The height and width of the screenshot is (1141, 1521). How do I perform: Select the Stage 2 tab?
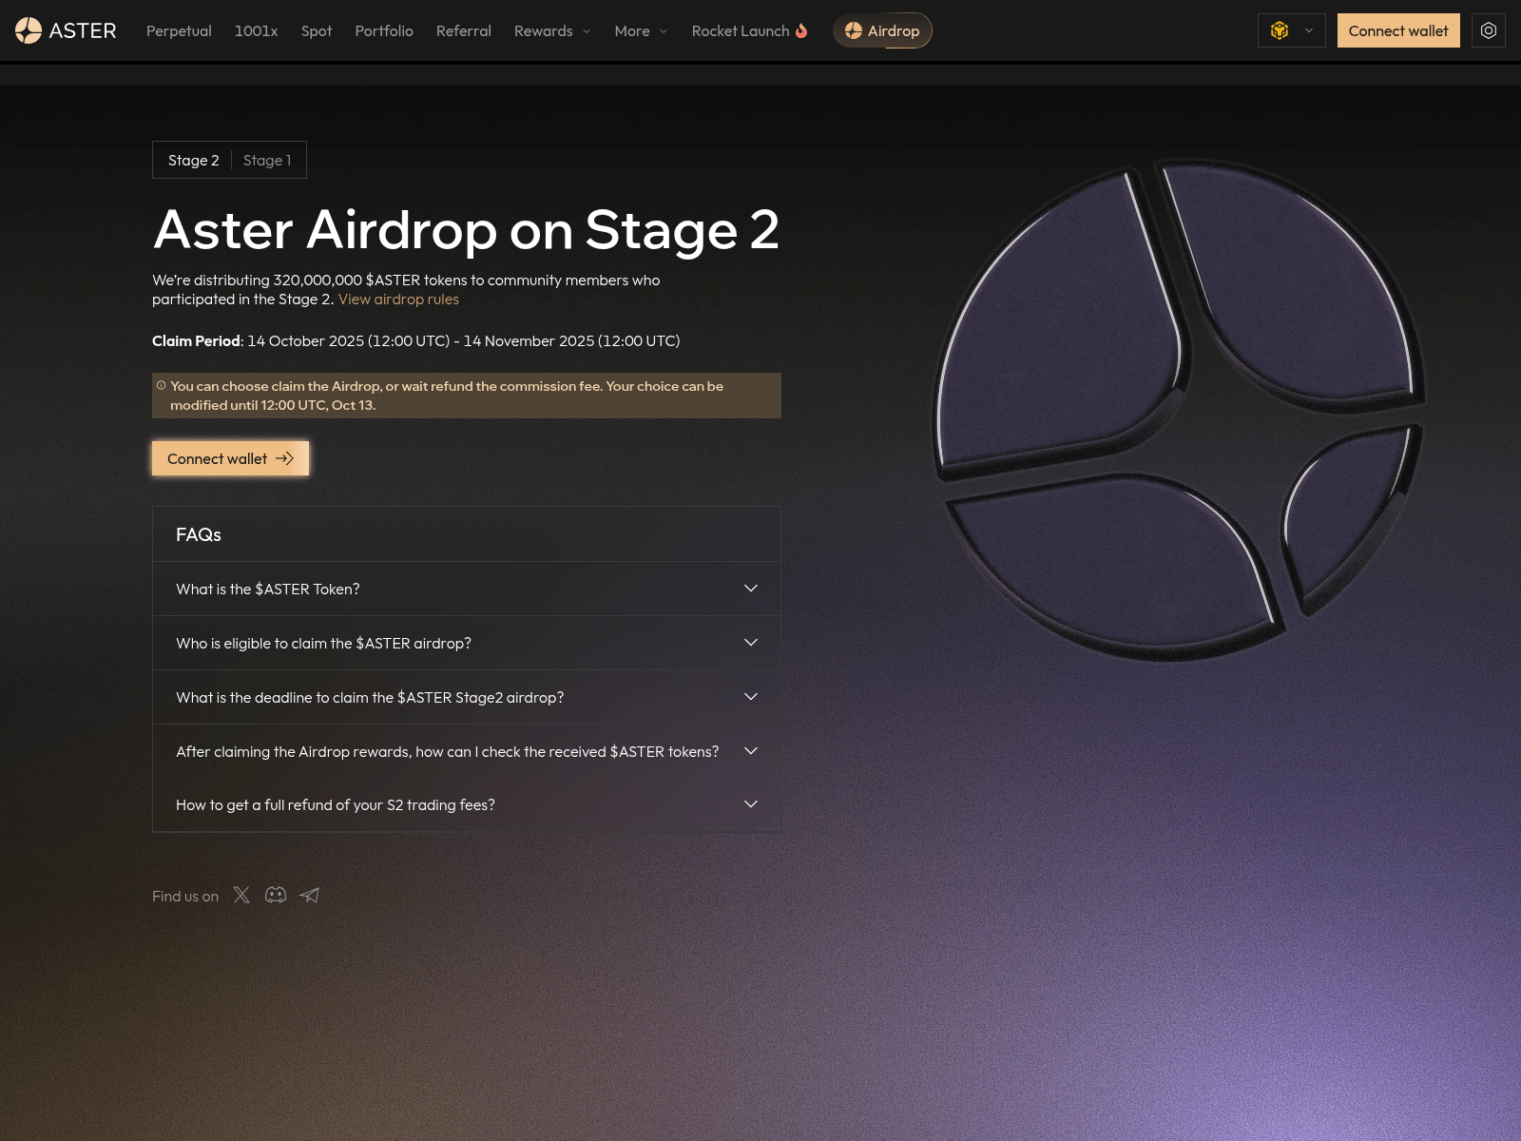194,160
